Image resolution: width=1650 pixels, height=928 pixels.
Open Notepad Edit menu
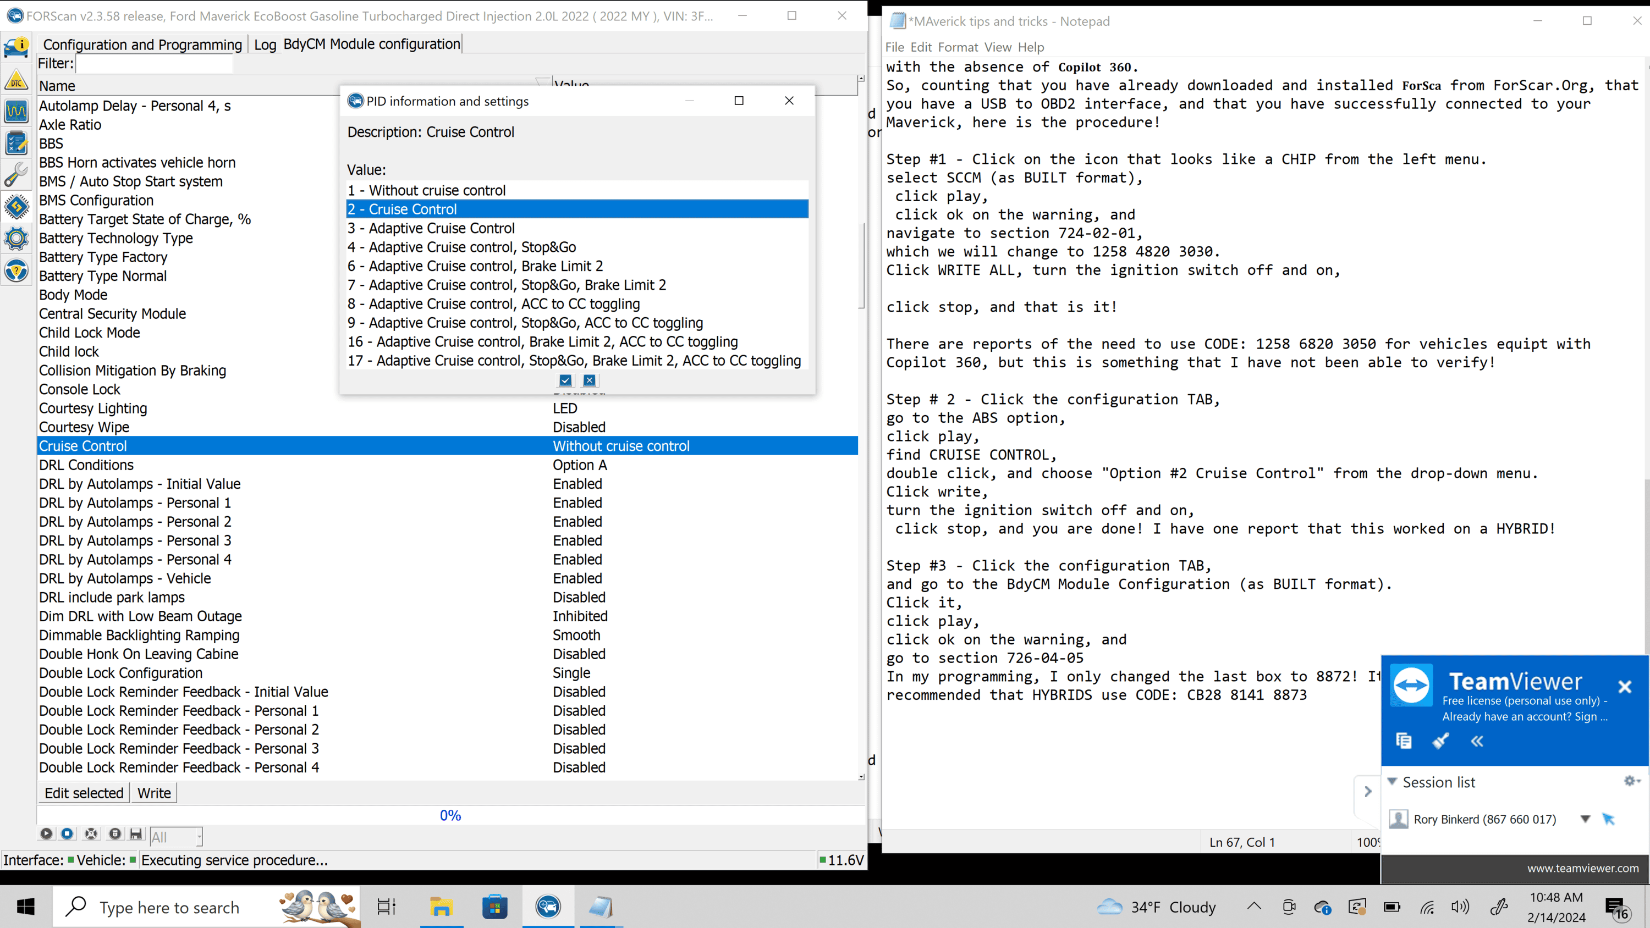pyautogui.click(x=921, y=47)
